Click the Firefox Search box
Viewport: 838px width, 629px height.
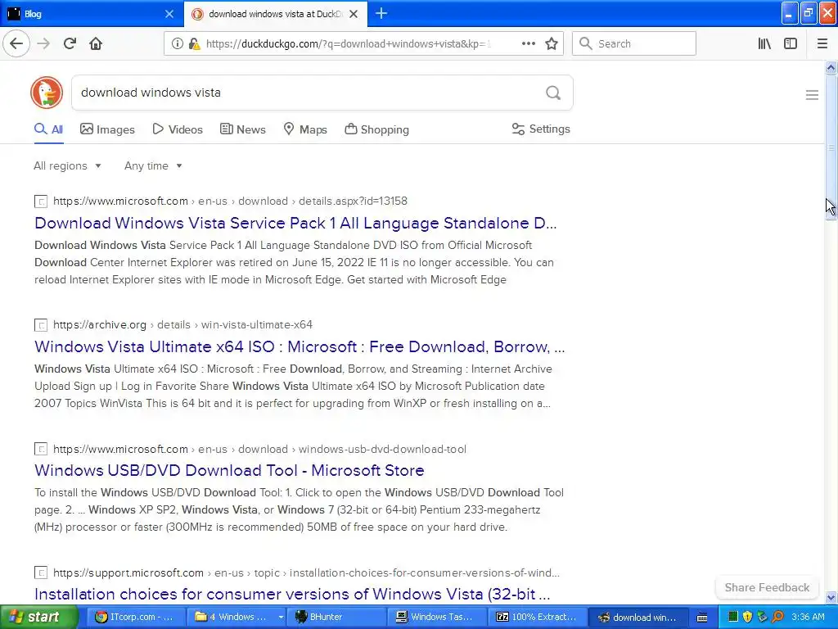click(634, 43)
